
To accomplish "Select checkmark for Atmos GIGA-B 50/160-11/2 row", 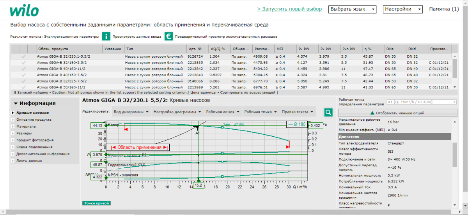I will point(24,87).
